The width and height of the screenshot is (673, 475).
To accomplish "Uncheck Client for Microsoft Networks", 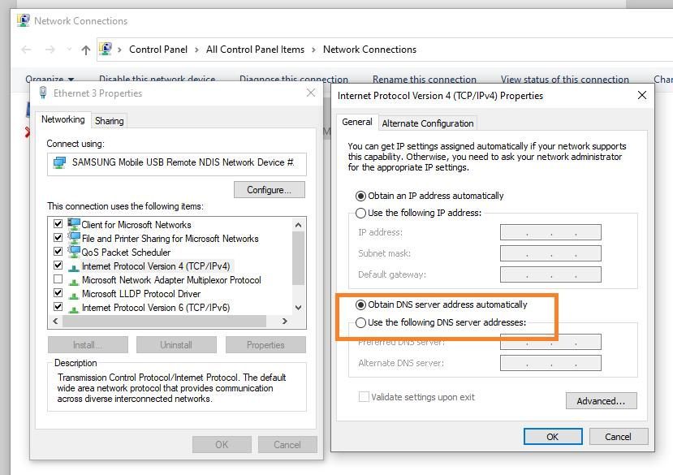I will [58, 224].
